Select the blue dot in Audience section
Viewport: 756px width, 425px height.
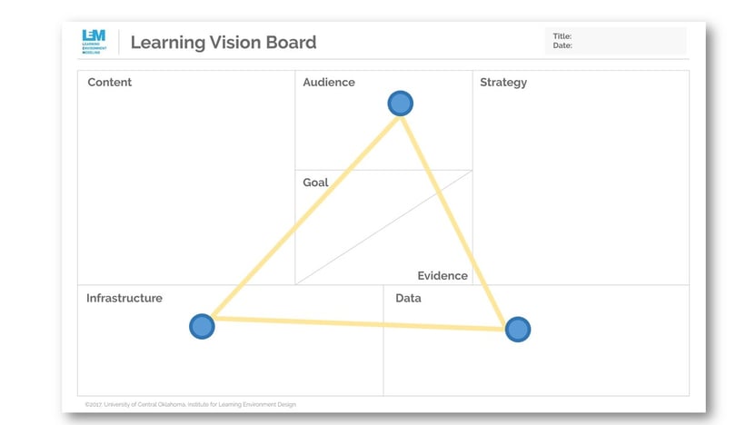point(400,104)
